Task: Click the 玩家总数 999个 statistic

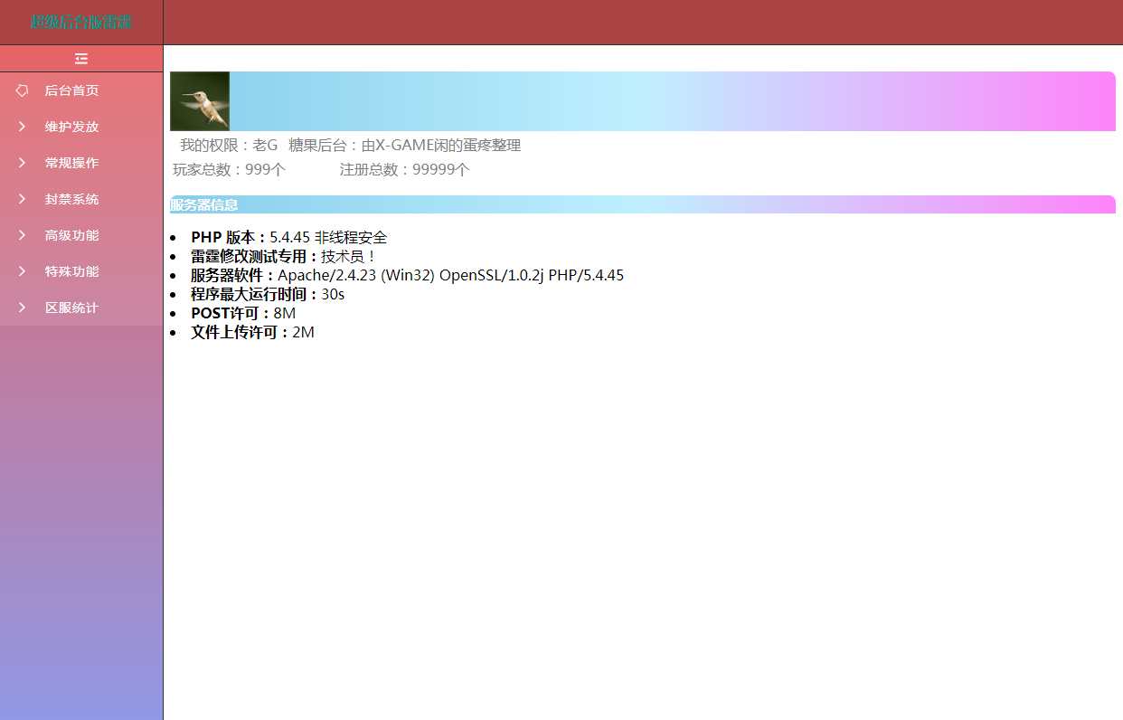Action: pos(229,170)
